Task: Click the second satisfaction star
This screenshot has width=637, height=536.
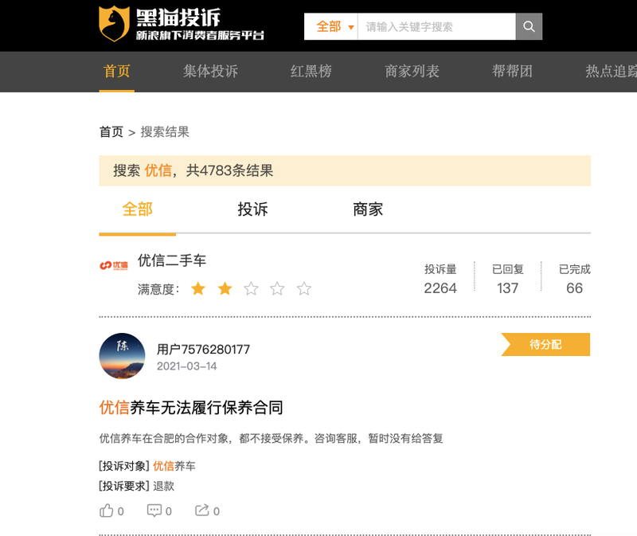Action: tap(225, 289)
